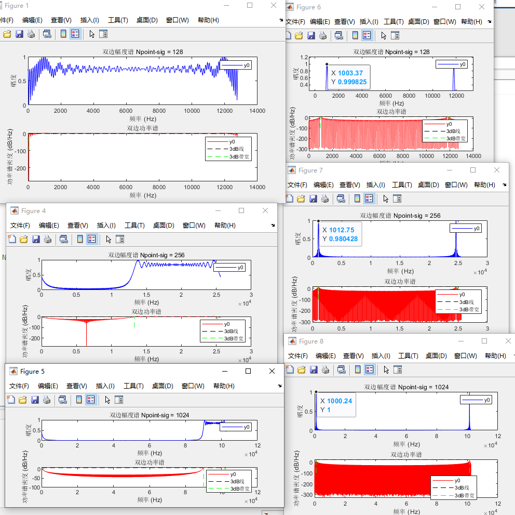The width and height of the screenshot is (515, 515).
Task: Open the 窗口(W) menu in Figure 1
Action: (178, 20)
